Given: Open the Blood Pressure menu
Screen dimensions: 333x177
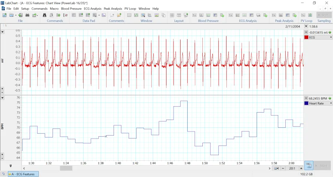Looking at the screenshot, I should pyautogui.click(x=72, y=9).
